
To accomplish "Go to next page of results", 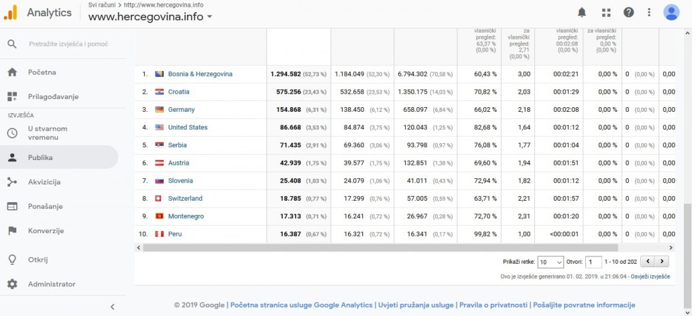I will point(662,261).
